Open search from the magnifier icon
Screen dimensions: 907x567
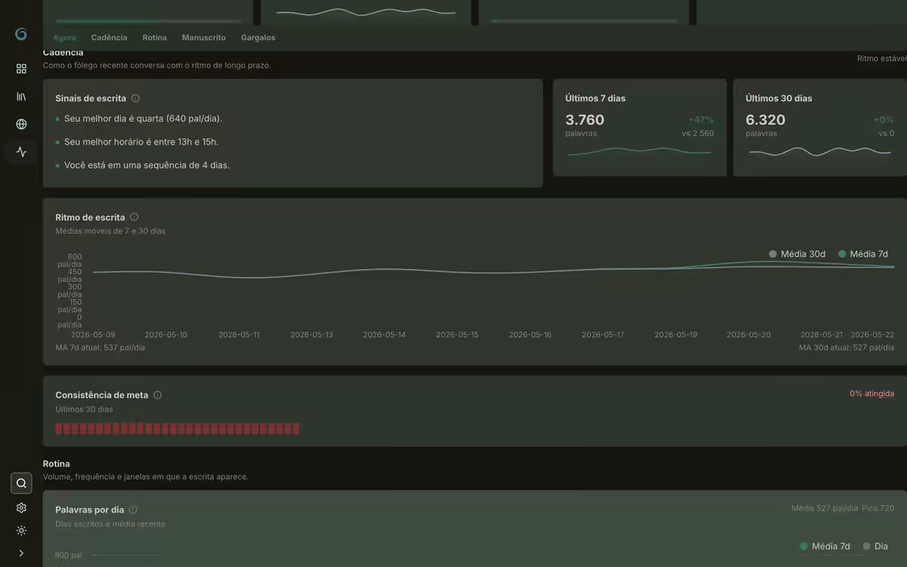click(21, 483)
